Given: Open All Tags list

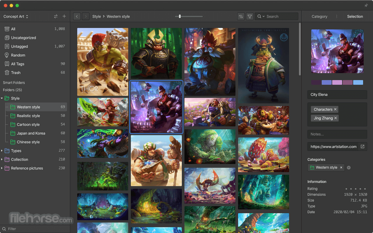Looking at the screenshot, I should click(35, 64).
